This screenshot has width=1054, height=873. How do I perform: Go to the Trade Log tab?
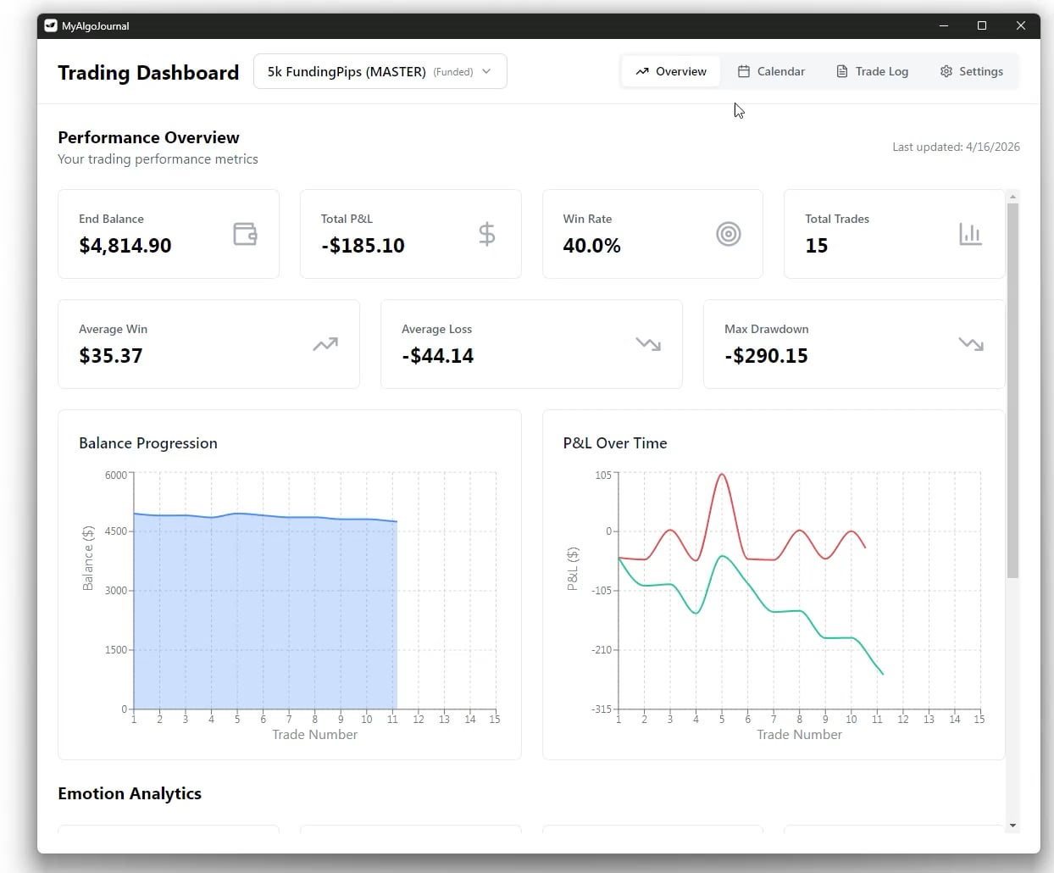click(872, 71)
